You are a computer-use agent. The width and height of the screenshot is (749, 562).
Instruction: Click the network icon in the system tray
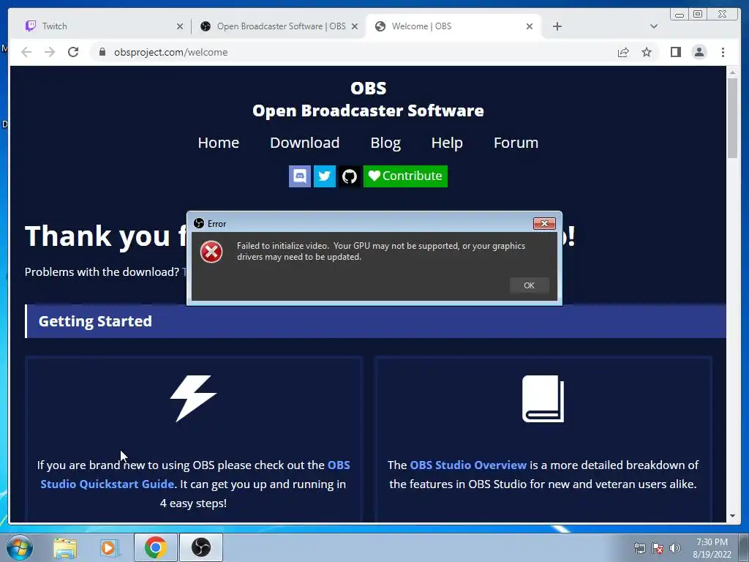click(x=639, y=548)
